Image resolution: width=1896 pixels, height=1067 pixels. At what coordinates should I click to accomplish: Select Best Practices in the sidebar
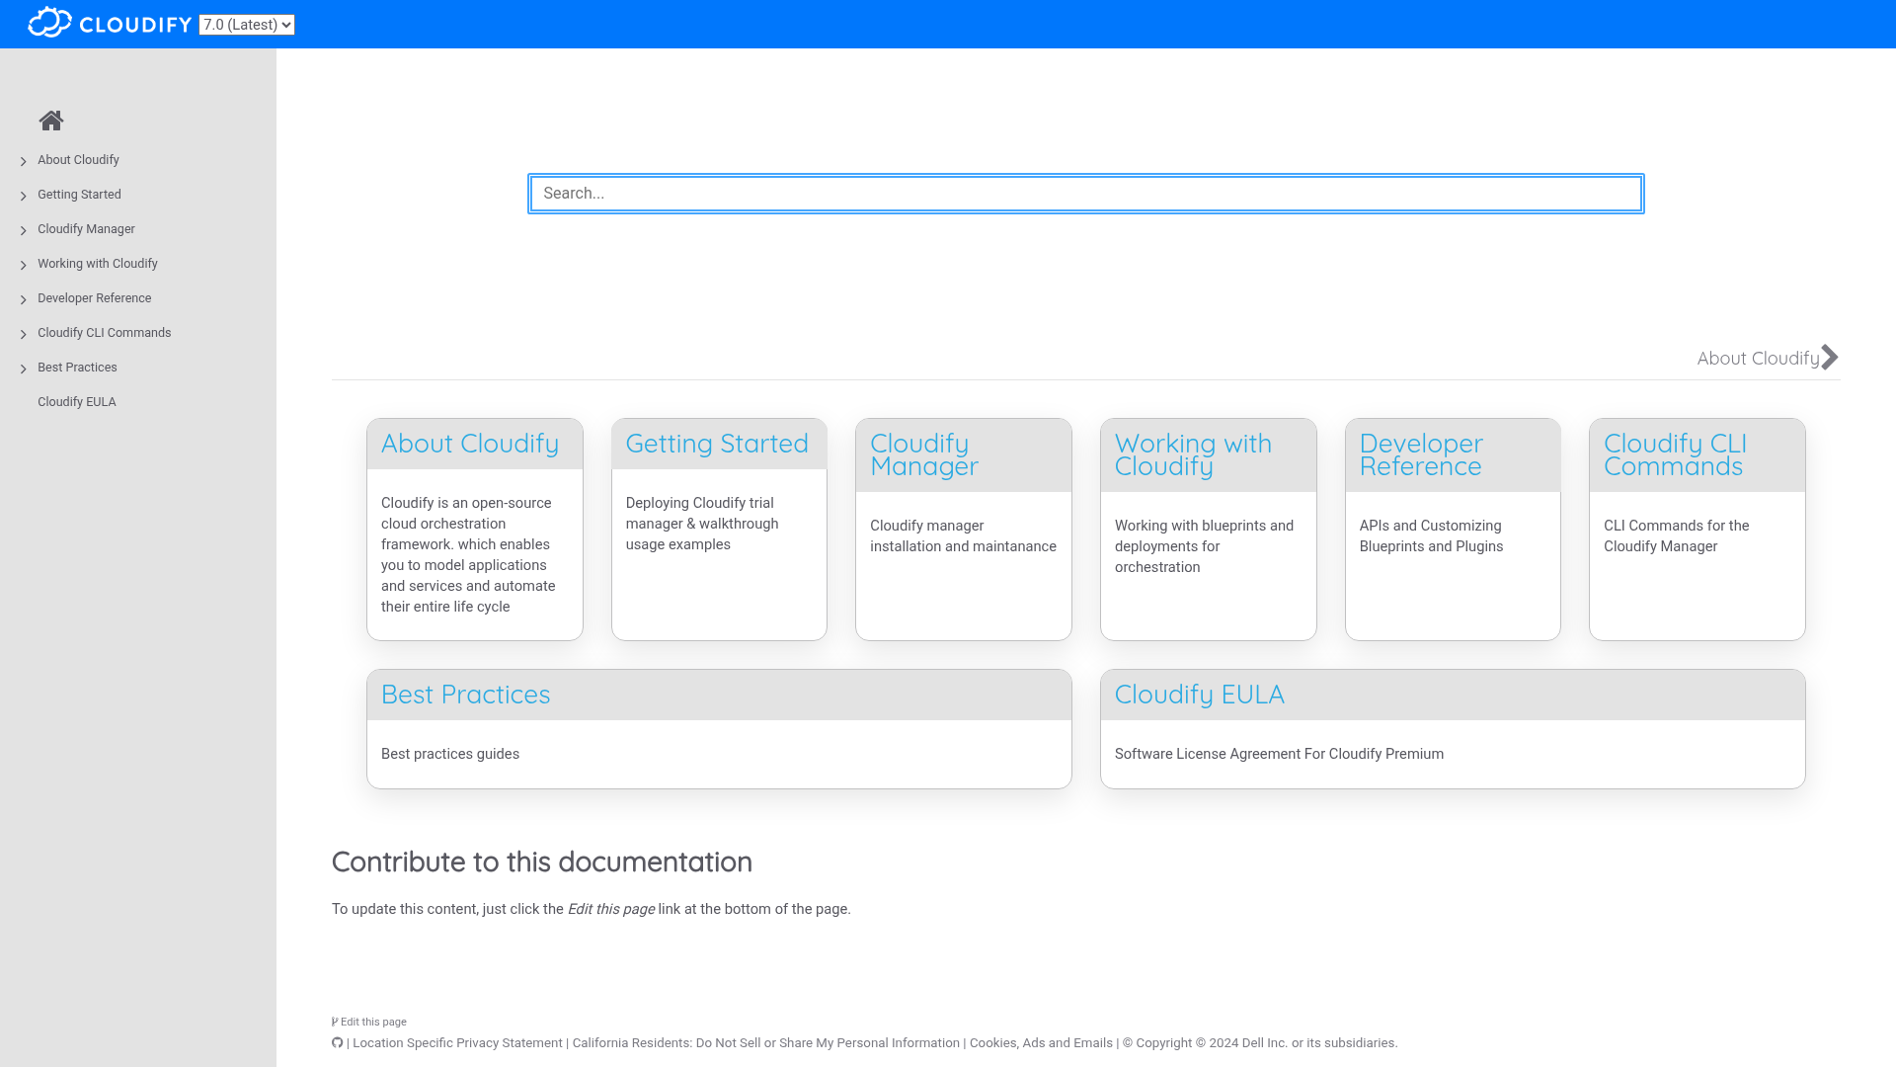pyautogui.click(x=76, y=367)
